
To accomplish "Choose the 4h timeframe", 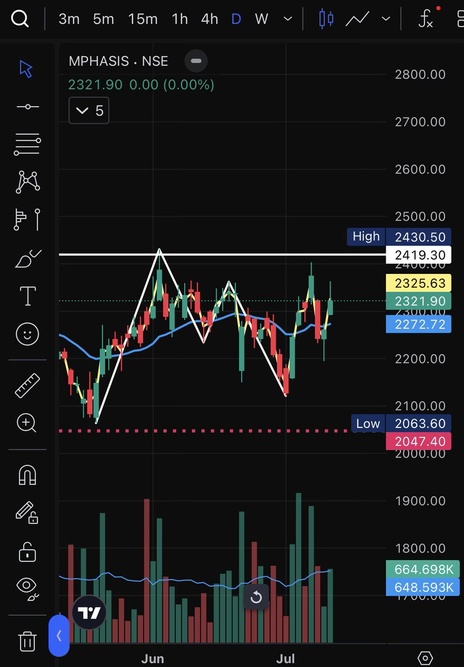I will pyautogui.click(x=209, y=19).
